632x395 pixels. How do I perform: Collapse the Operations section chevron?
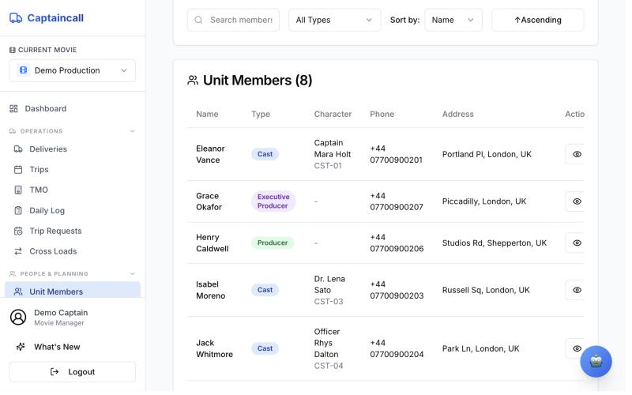[x=134, y=132]
